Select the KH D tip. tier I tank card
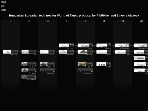 (x=10, y=52)
